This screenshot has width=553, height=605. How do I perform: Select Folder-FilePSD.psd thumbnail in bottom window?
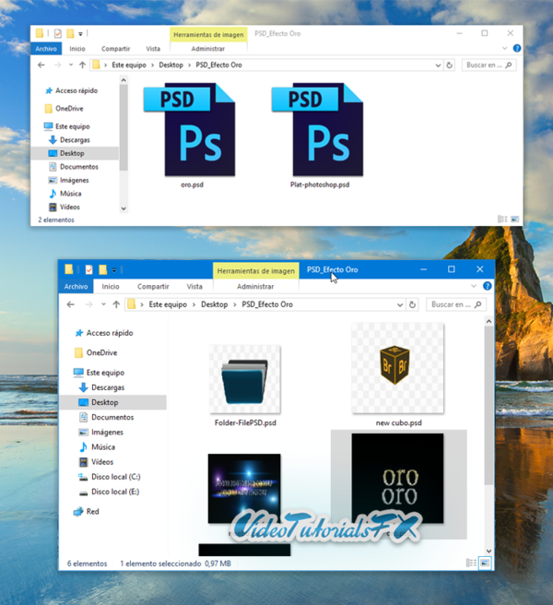click(x=245, y=379)
